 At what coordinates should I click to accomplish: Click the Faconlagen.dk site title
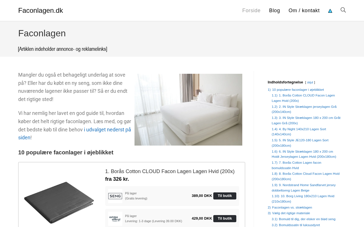click(x=41, y=10)
